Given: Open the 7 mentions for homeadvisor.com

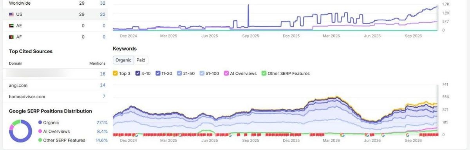Looking at the screenshot, I should point(104,96).
